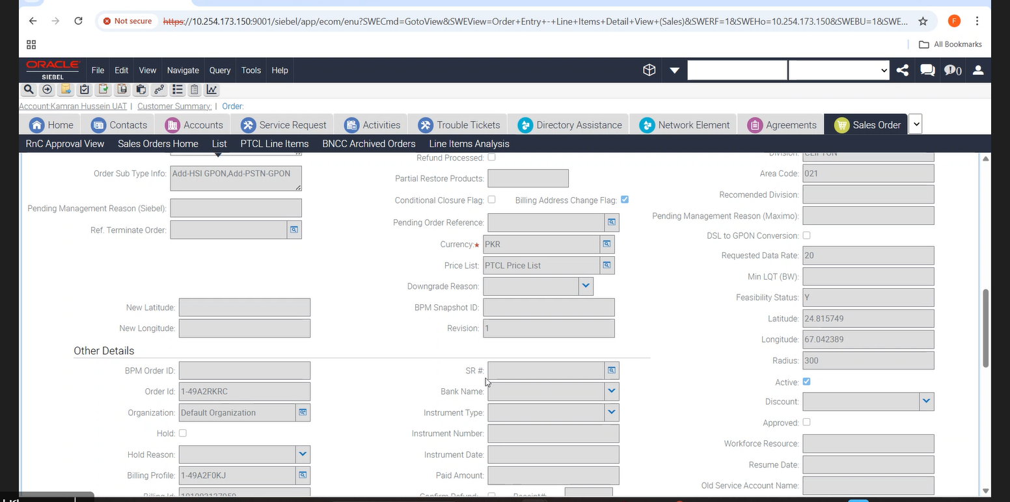Click the bulleted list toolbar icon

tap(177, 90)
